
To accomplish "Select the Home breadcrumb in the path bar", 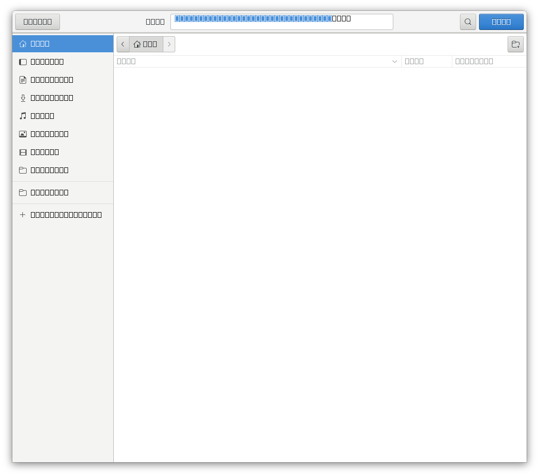I will (x=145, y=44).
